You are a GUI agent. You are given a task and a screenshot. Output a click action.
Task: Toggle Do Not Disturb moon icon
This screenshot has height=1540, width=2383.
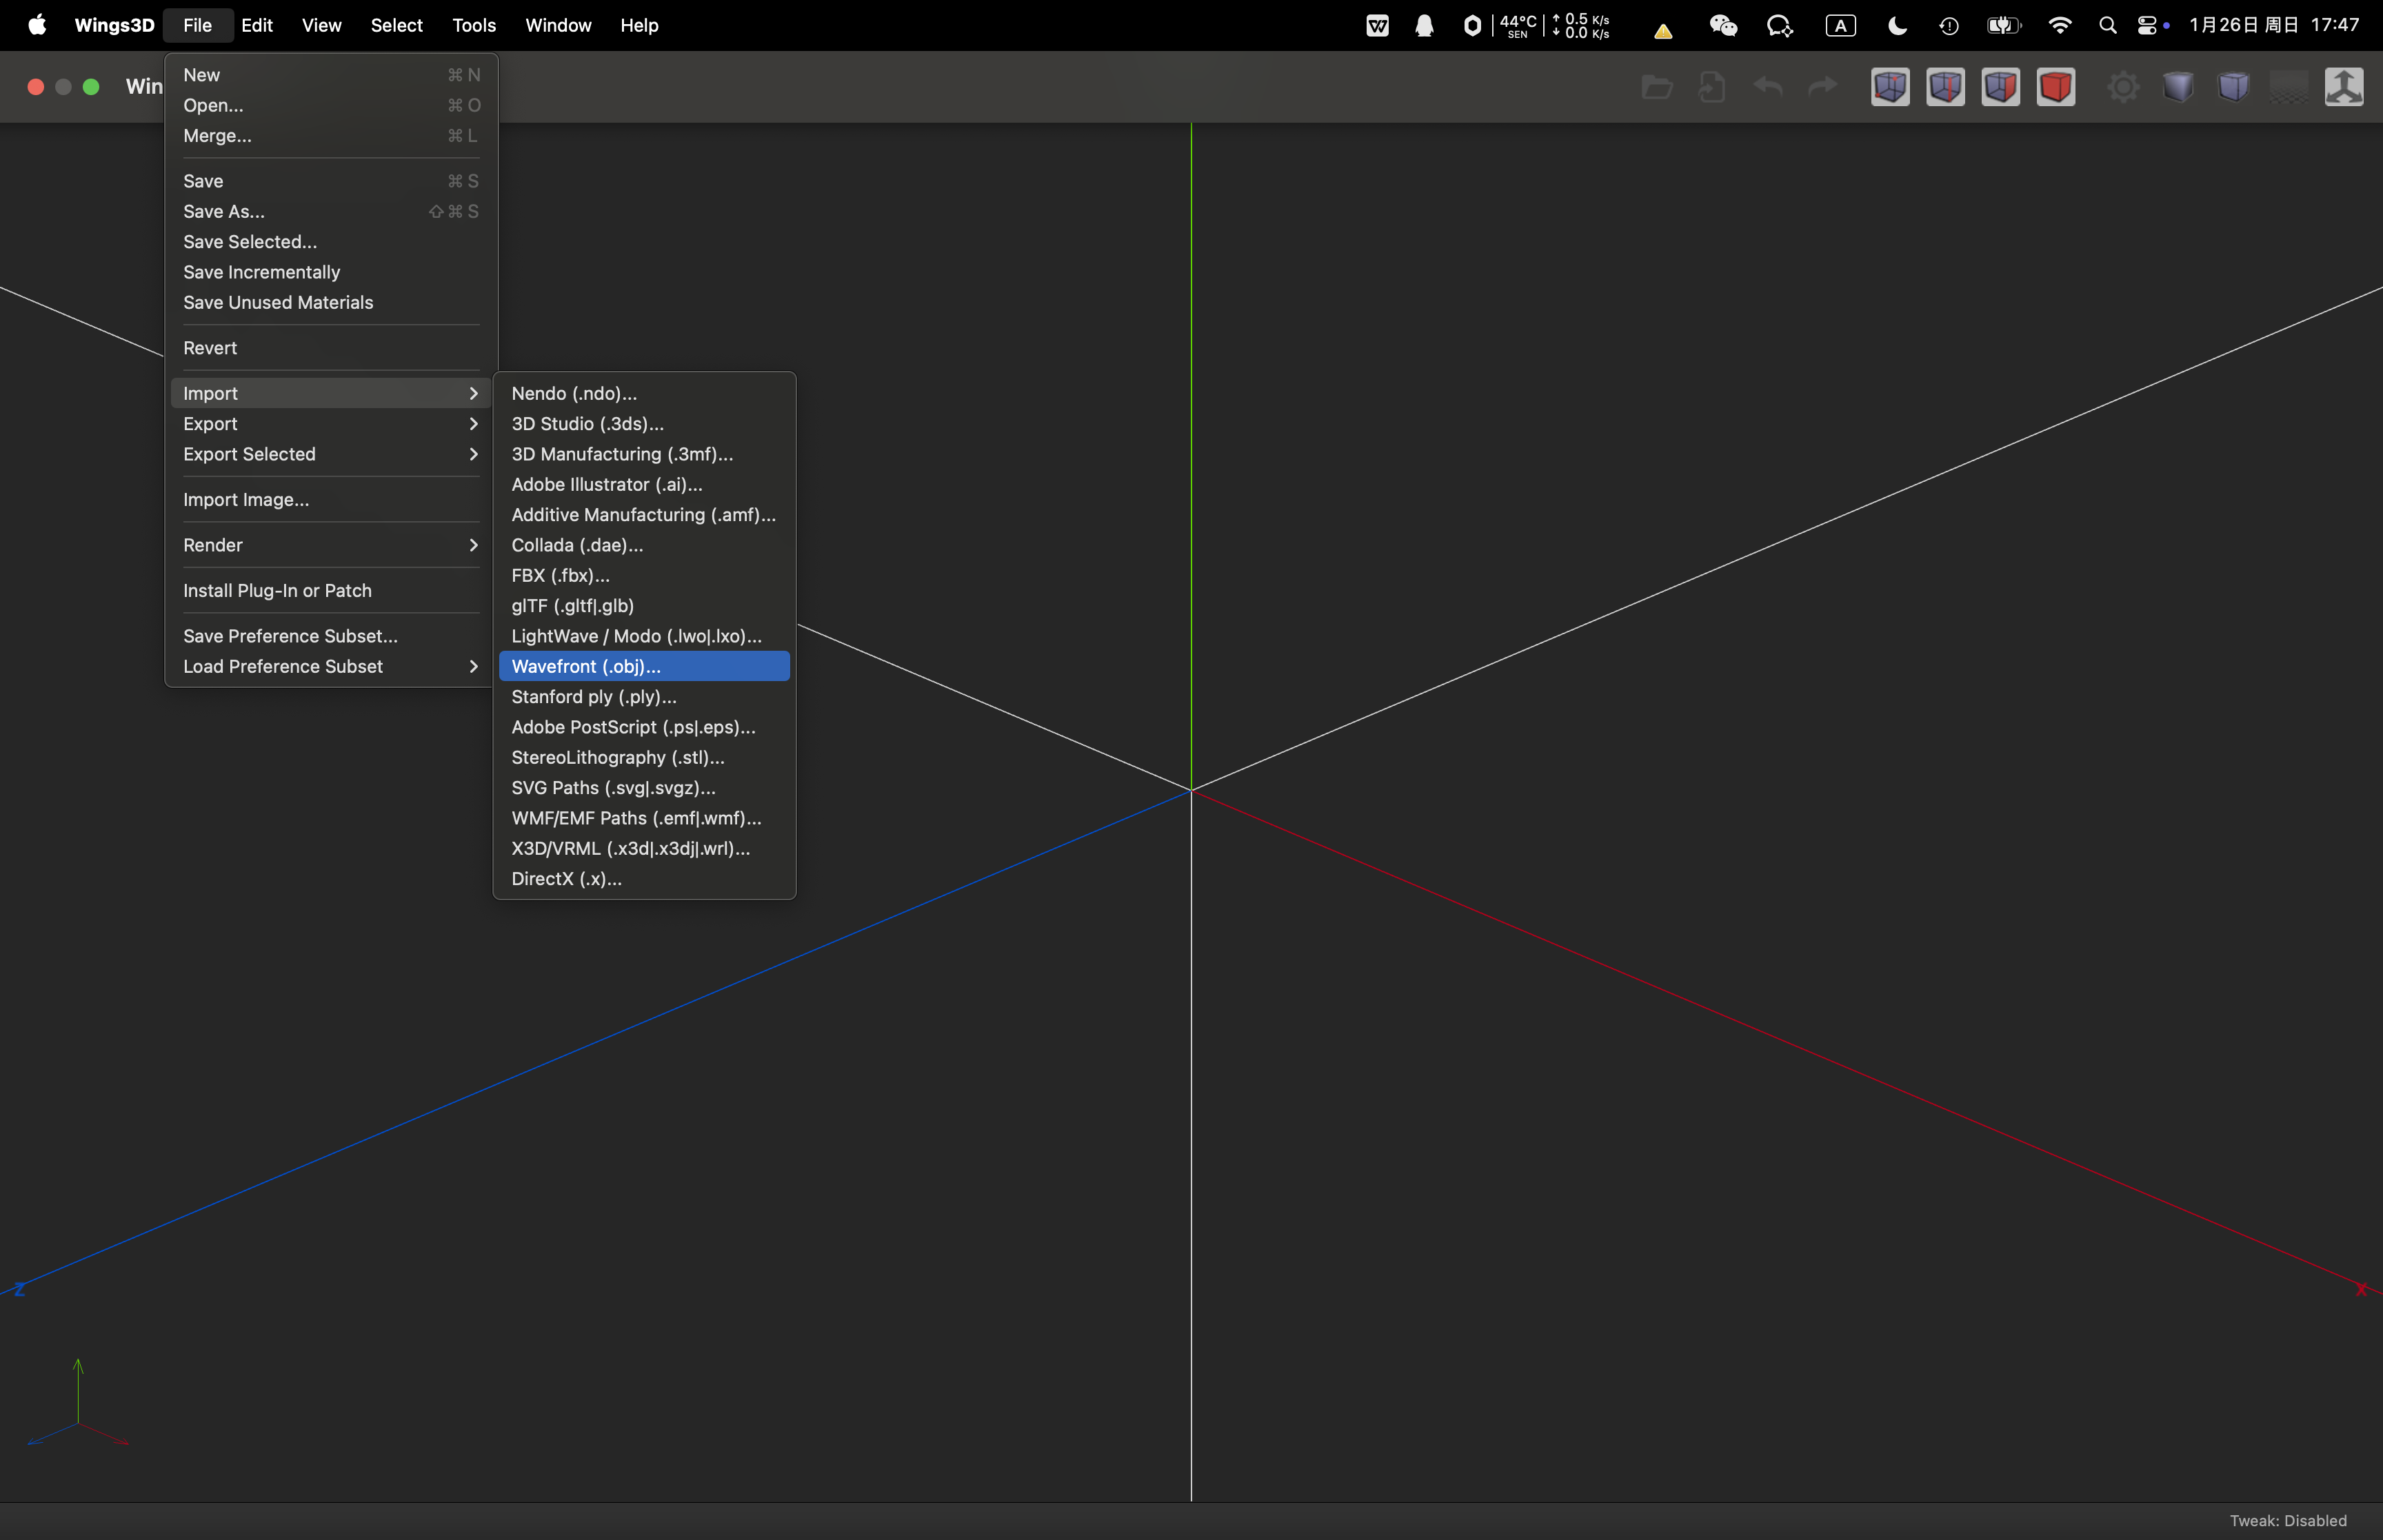(x=1897, y=26)
